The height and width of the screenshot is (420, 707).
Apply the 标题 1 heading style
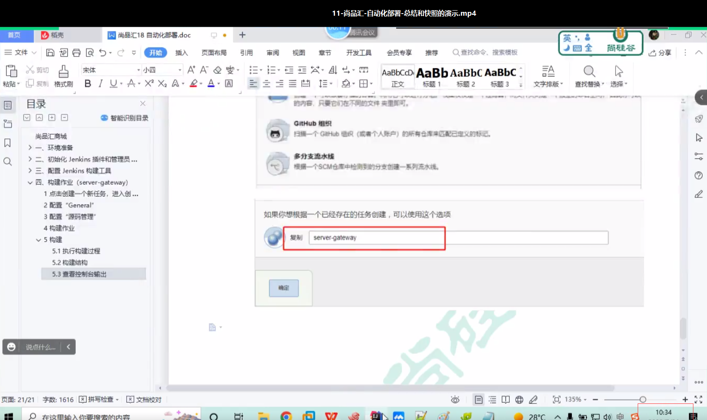coord(432,76)
